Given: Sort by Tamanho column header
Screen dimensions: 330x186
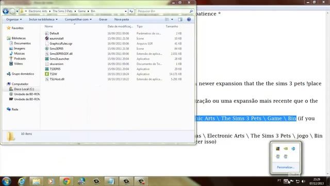Looking at the screenshot, I should pos(172,26).
